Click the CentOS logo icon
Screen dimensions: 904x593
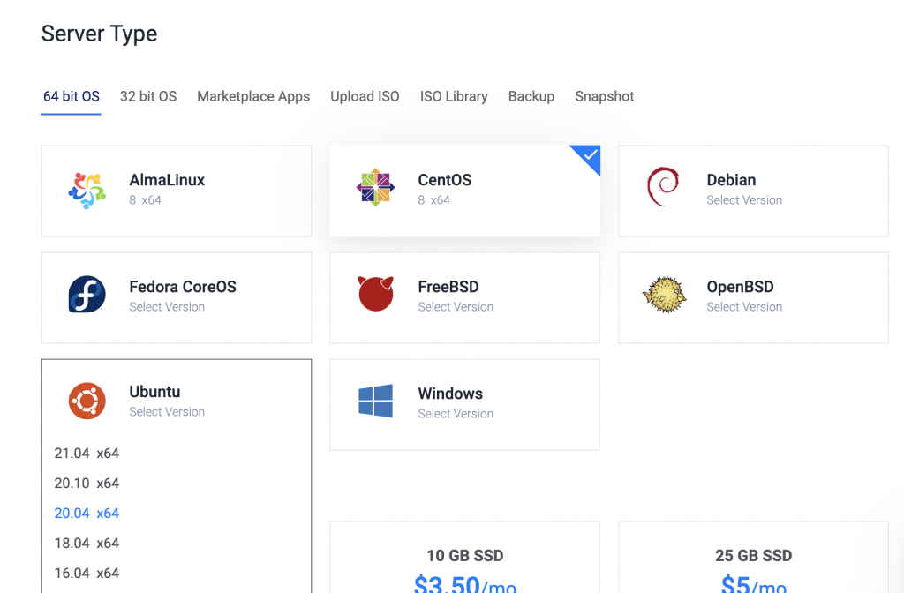coord(375,187)
